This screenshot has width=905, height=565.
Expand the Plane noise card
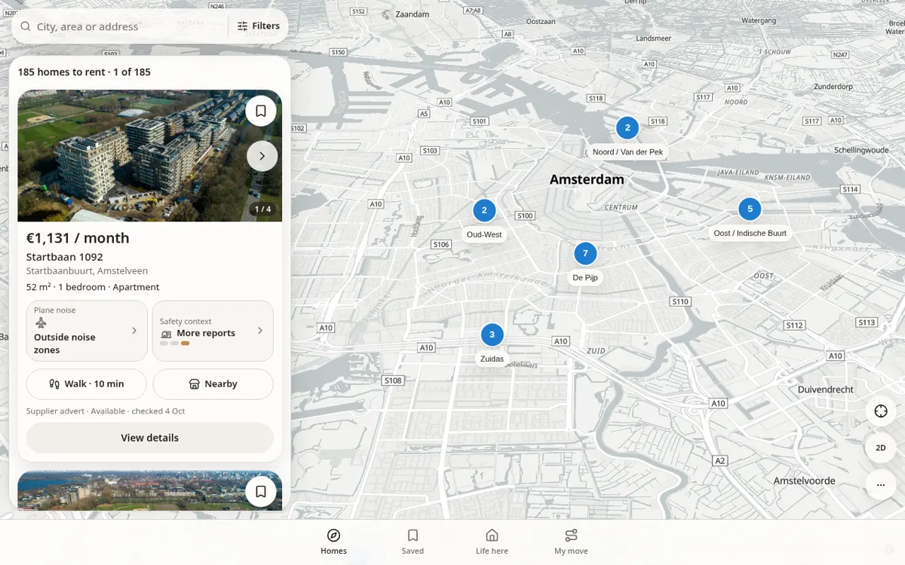pyautogui.click(x=87, y=331)
